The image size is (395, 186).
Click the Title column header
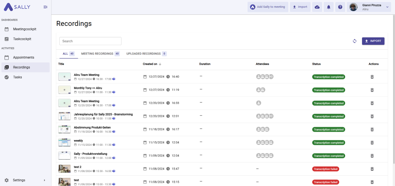pyautogui.click(x=61, y=64)
